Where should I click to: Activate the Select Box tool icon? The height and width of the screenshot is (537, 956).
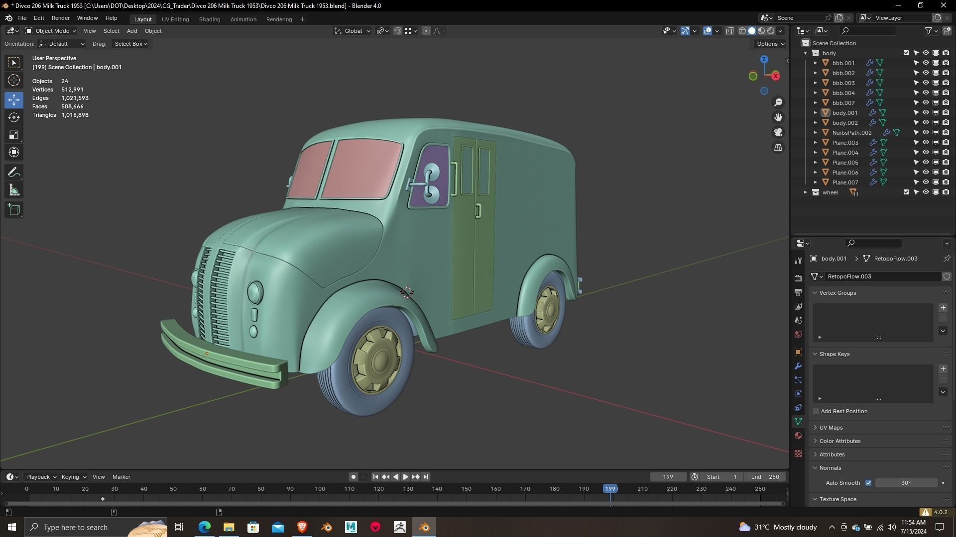click(x=14, y=63)
